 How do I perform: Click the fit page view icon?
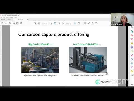(75, 23)
